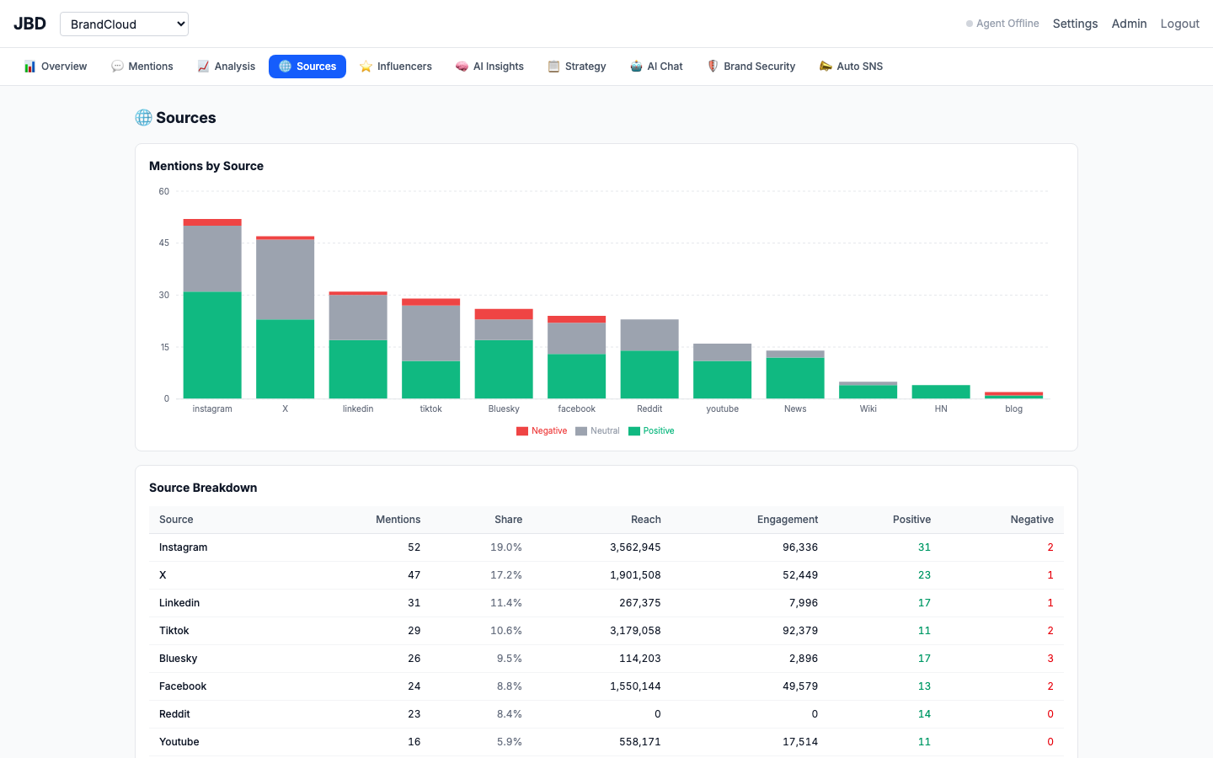
Task: Click the News bar in the chart
Action: (795, 375)
